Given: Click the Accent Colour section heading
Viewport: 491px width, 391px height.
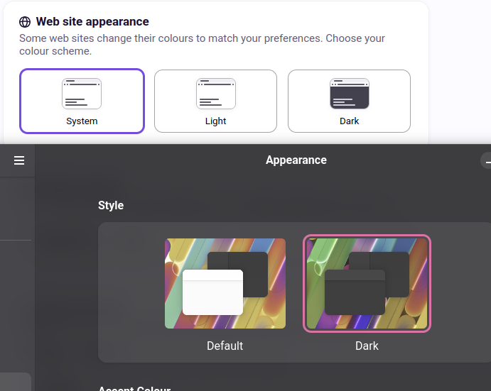Looking at the screenshot, I should click(134, 388).
